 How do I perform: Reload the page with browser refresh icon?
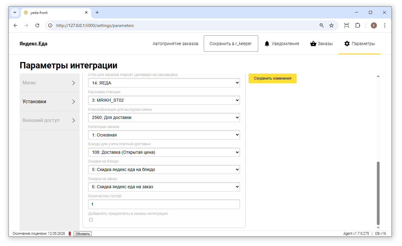click(x=37, y=25)
